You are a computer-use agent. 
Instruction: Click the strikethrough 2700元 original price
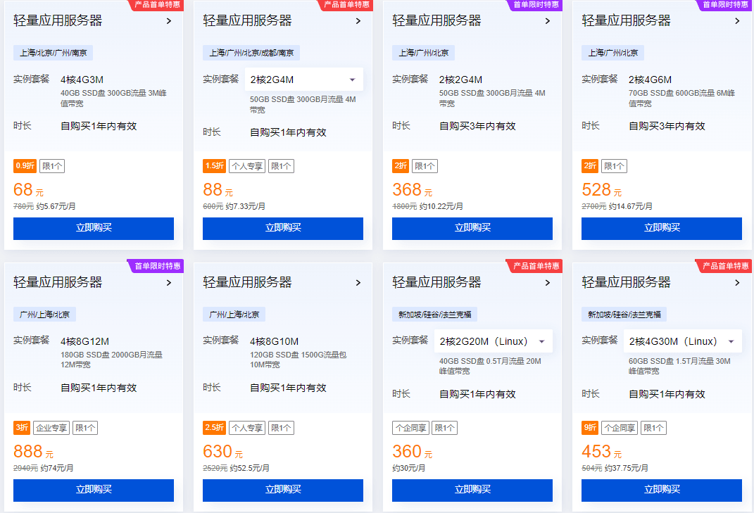[594, 206]
